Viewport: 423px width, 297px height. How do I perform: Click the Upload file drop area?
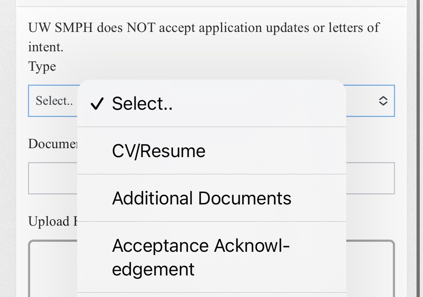coord(370,269)
